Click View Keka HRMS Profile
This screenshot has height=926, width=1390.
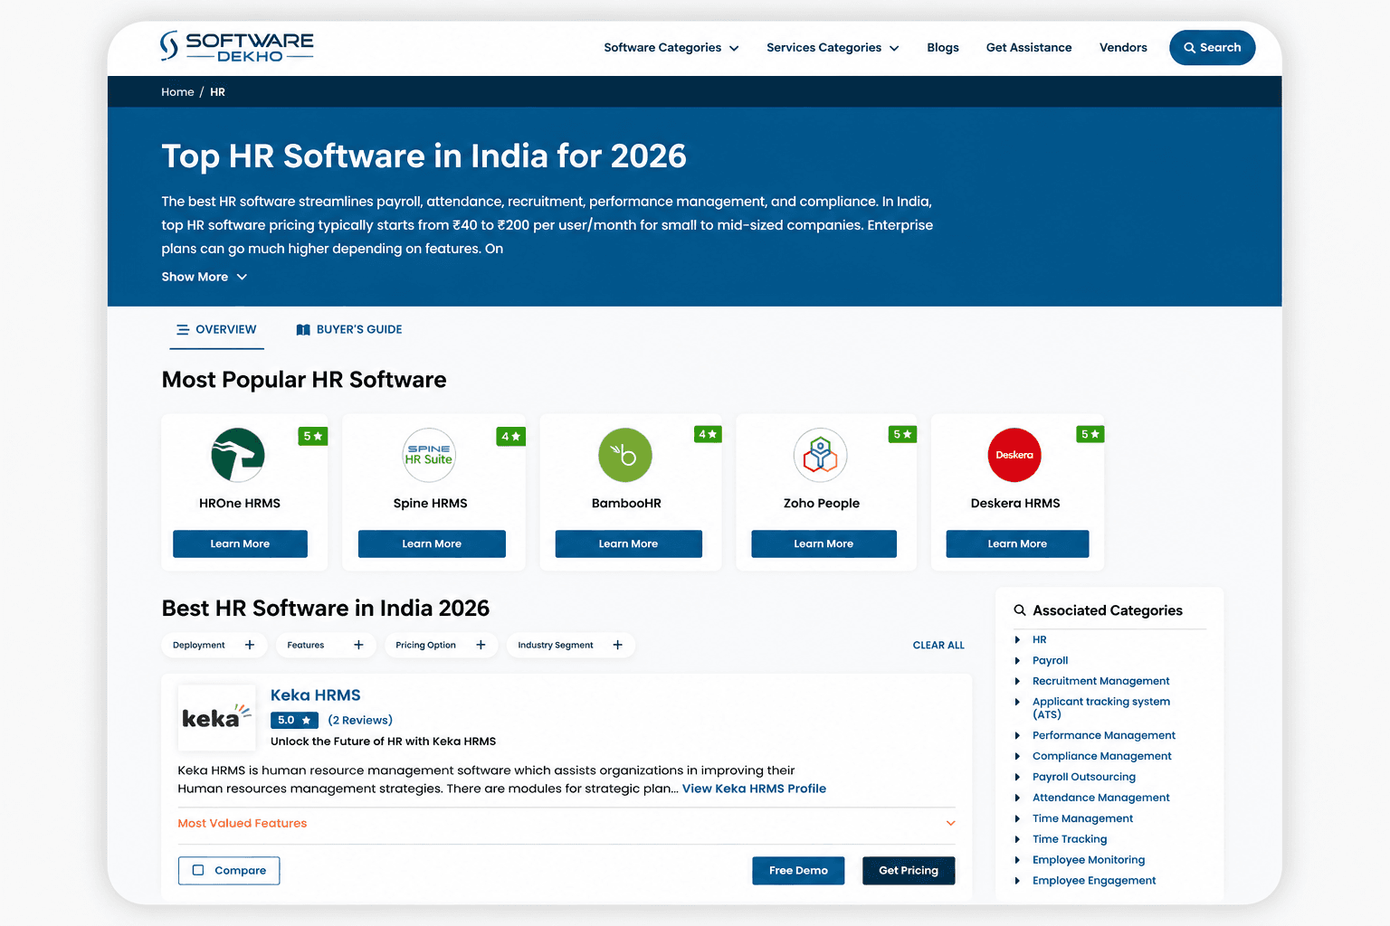754,789
